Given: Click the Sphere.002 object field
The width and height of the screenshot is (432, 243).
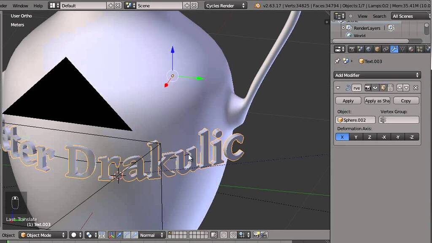Looking at the screenshot, I should pos(355,120).
